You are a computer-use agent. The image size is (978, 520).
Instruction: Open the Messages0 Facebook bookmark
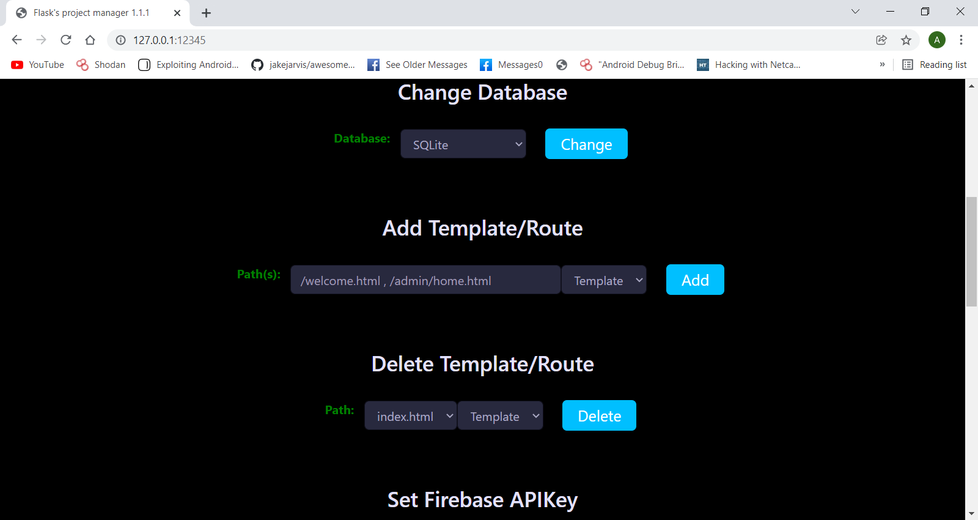click(x=512, y=65)
